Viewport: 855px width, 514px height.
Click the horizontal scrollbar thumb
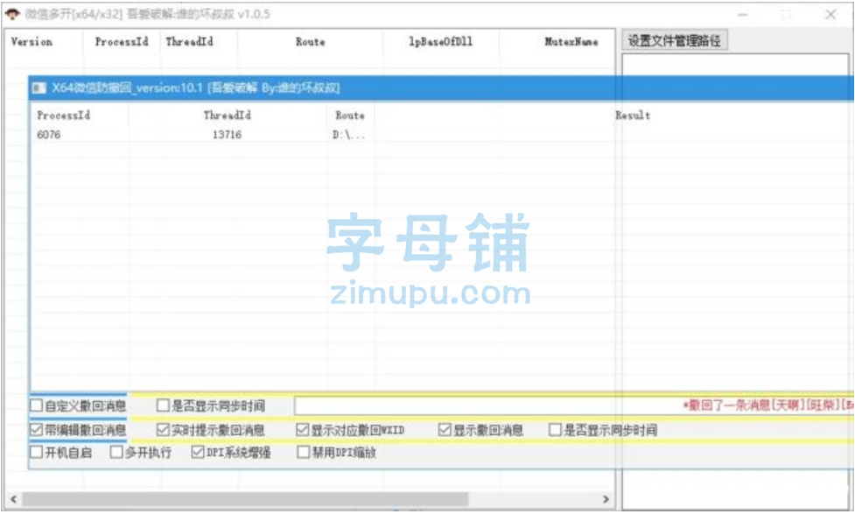coord(245,499)
